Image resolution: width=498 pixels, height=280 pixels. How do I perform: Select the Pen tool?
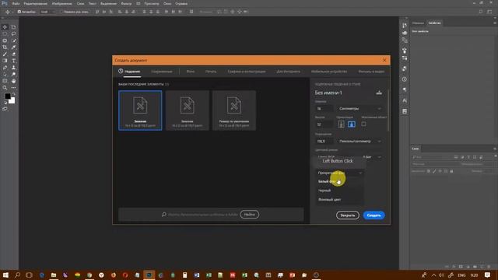point(5,68)
